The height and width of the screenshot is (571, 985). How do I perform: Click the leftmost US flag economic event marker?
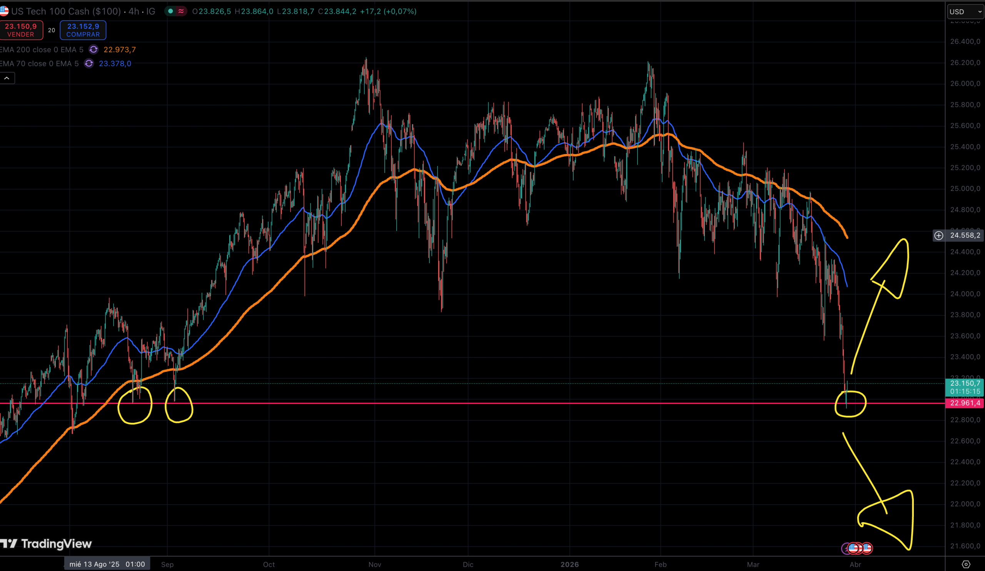point(853,548)
